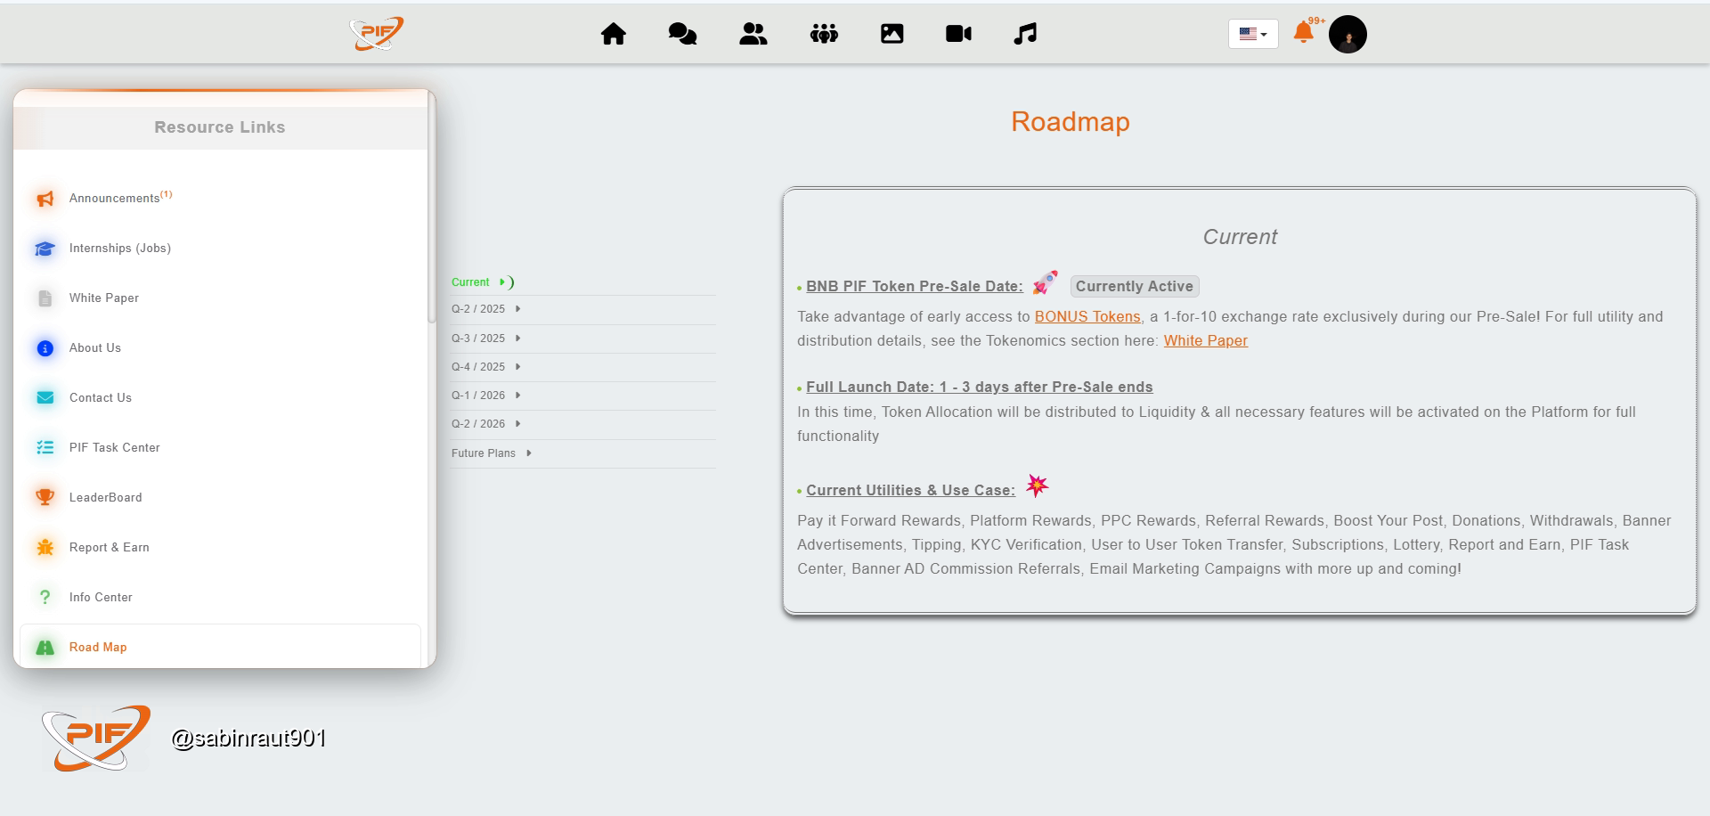Open PIF Task Center

click(x=115, y=448)
